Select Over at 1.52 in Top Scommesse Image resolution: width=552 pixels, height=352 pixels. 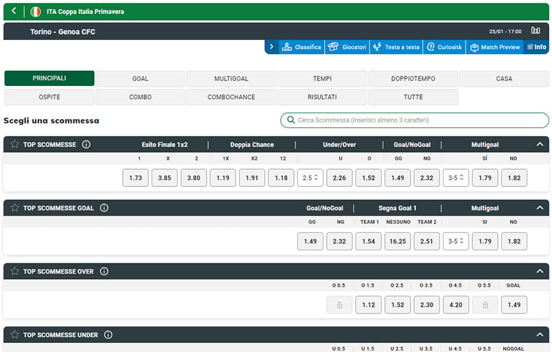(369, 177)
